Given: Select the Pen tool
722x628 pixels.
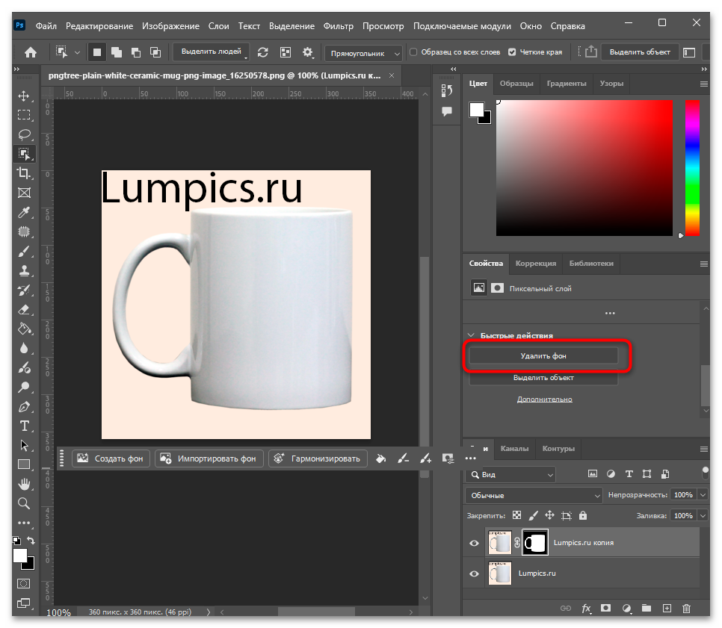Looking at the screenshot, I should coord(24,407).
